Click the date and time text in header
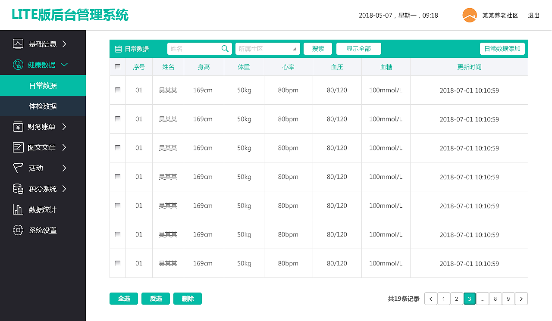552x321 pixels. (x=398, y=16)
